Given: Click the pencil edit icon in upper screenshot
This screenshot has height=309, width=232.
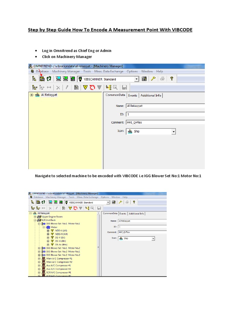Looking at the screenshot, I should point(67,87).
